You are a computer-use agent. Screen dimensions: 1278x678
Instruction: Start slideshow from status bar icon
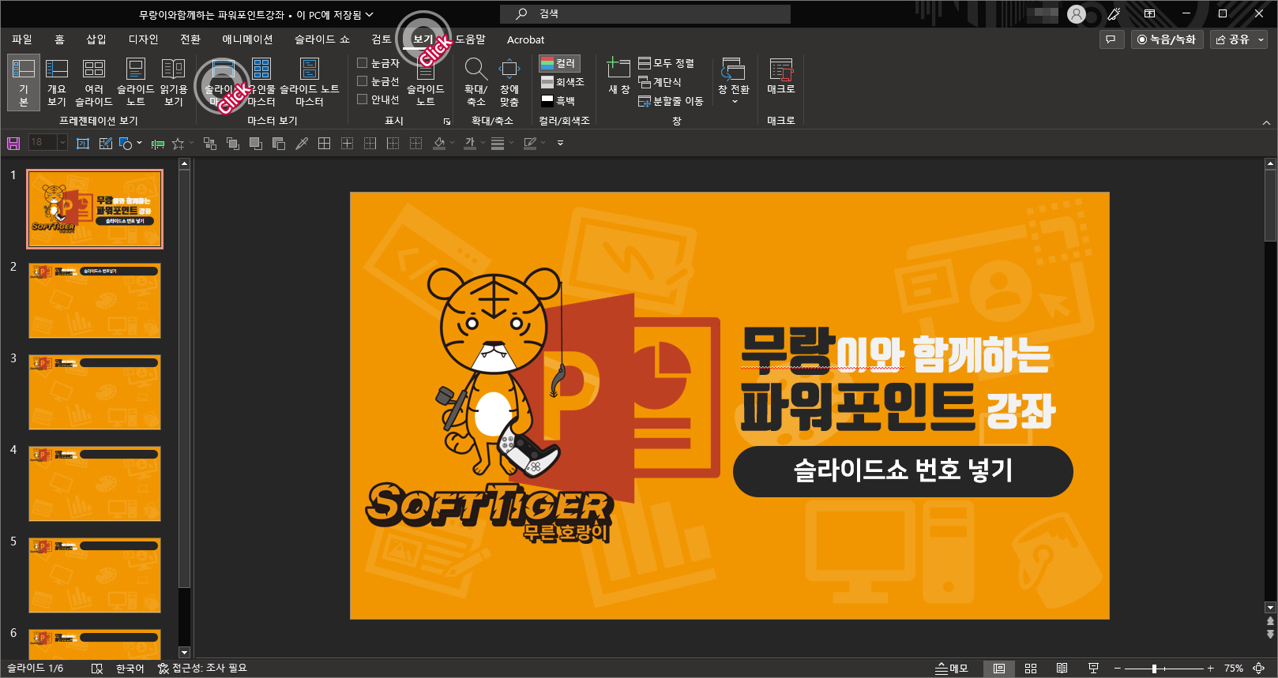[1093, 669]
